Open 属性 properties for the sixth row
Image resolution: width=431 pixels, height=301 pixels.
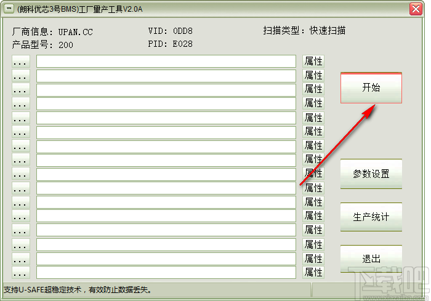[313, 131]
